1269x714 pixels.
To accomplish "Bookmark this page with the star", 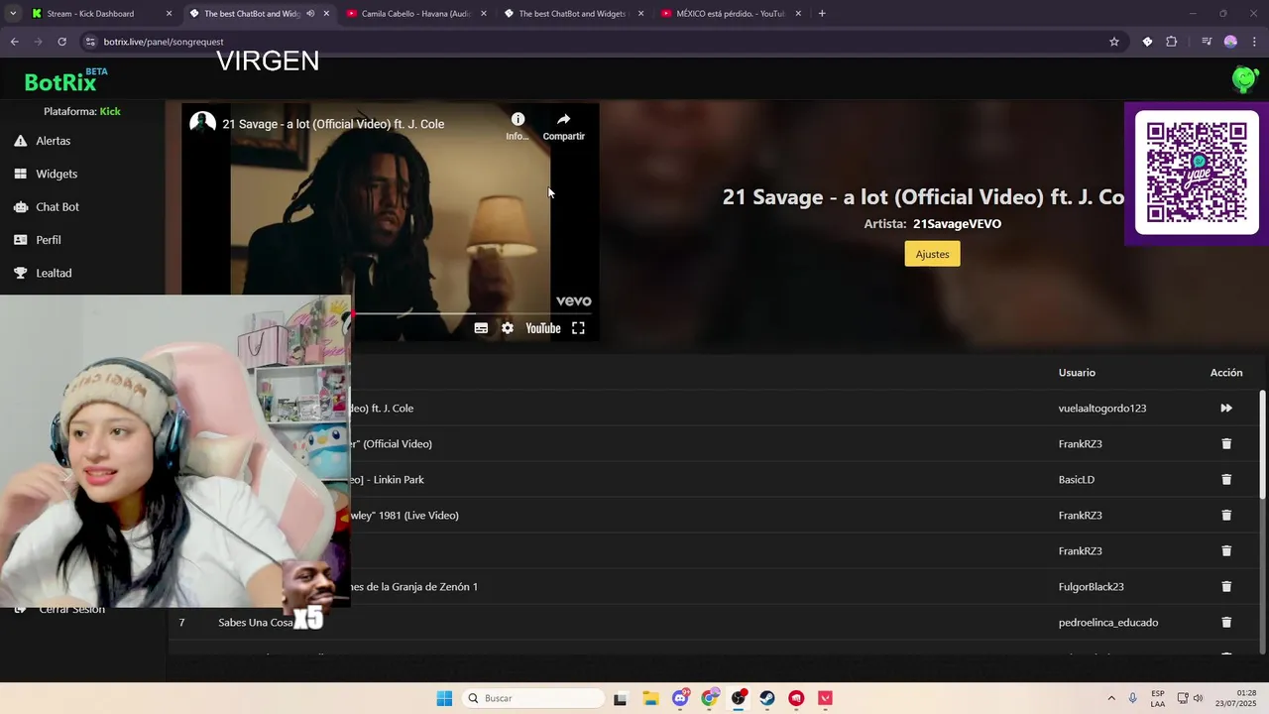I will pyautogui.click(x=1114, y=42).
